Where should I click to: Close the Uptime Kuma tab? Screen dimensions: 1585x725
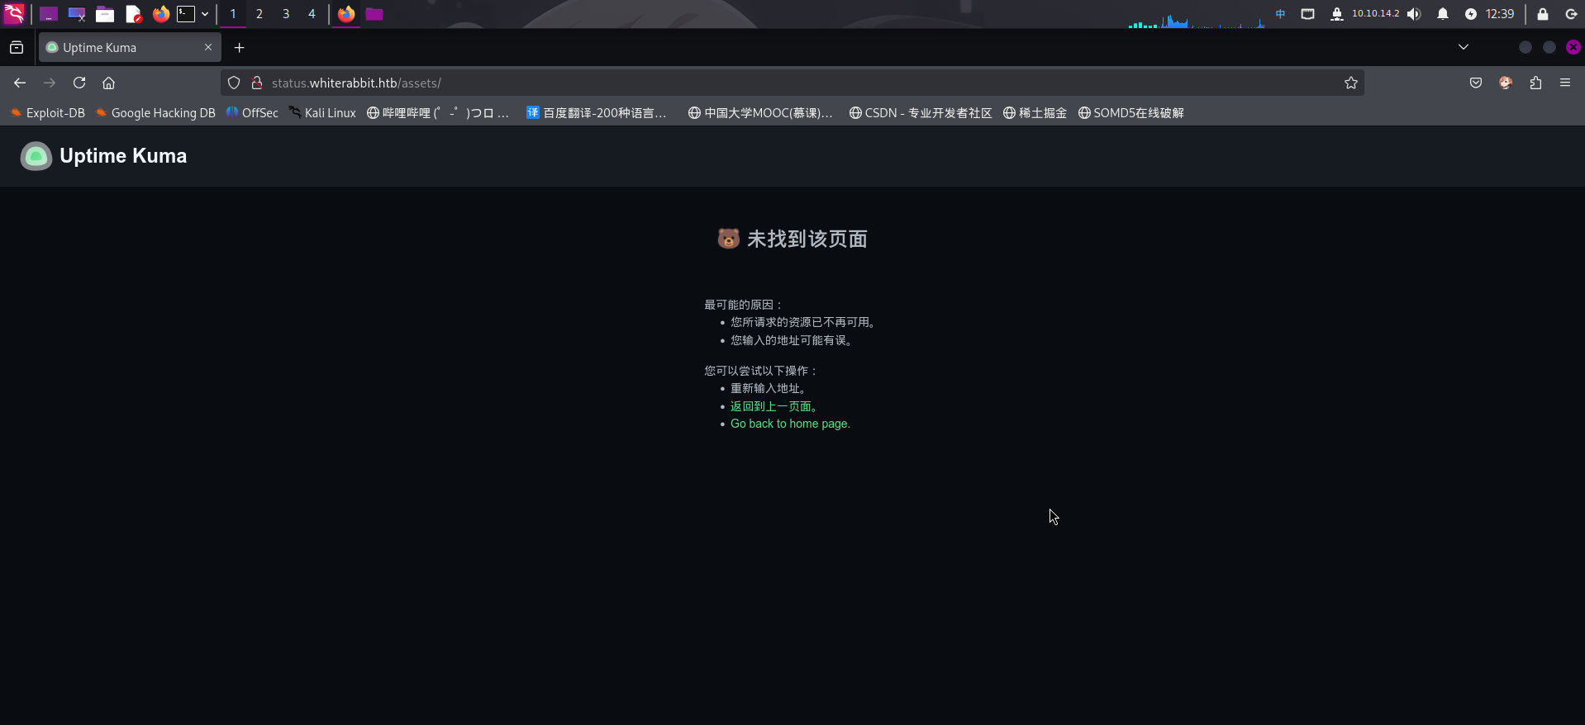pos(208,47)
